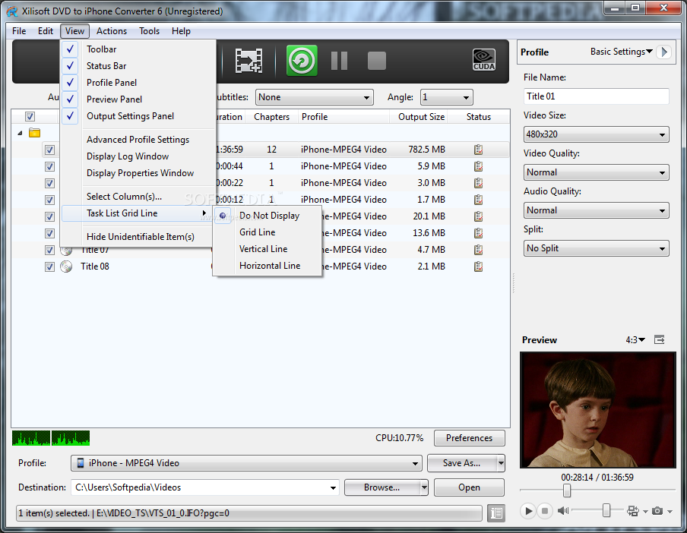Click the arrow button beside Basic Settings
The width and height of the screenshot is (687, 533).
665,52
